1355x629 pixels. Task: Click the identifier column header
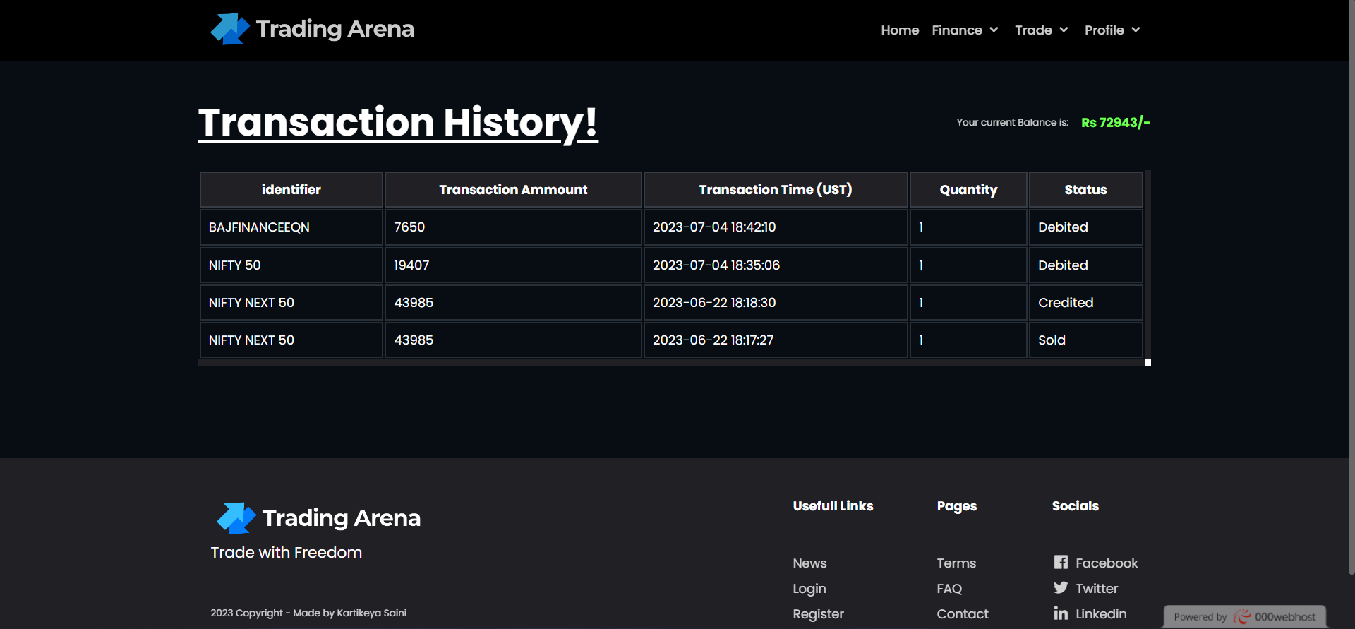point(291,189)
